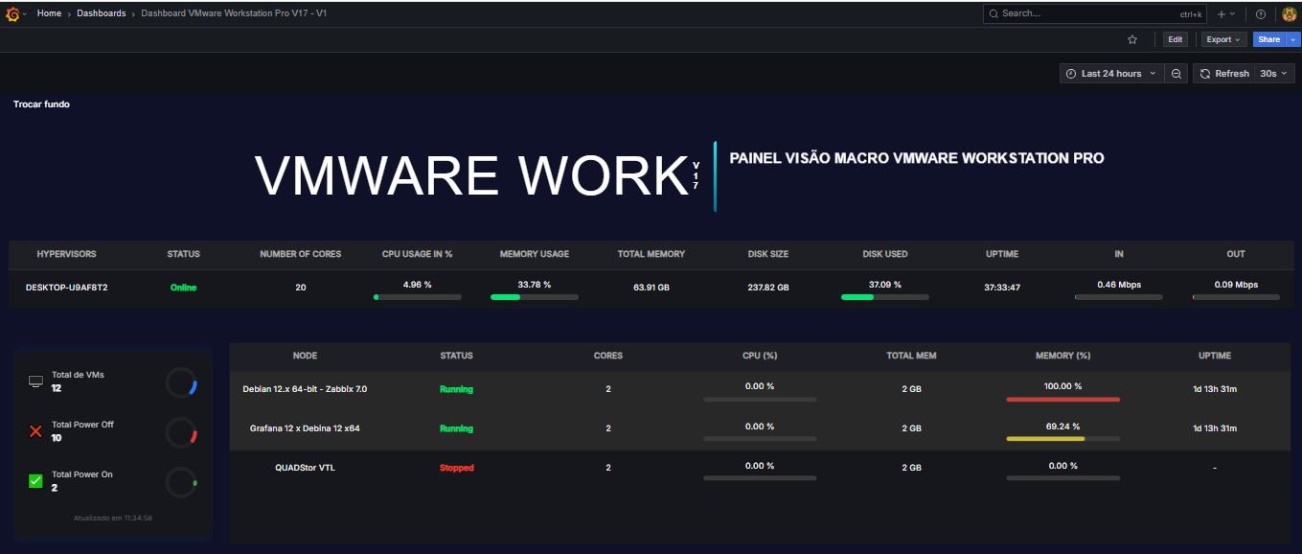This screenshot has height=554, width=1302.
Task: Expand the Share button arrow
Action: pos(1293,39)
